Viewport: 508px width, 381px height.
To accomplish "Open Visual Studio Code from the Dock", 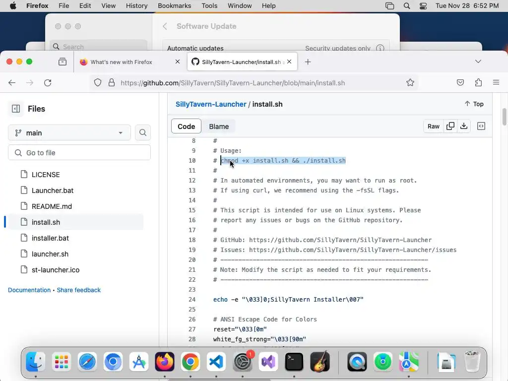I will 216,361.
